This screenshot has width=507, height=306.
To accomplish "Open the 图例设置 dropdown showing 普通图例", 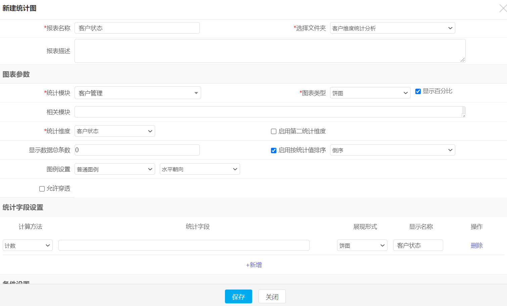I will pos(114,169).
